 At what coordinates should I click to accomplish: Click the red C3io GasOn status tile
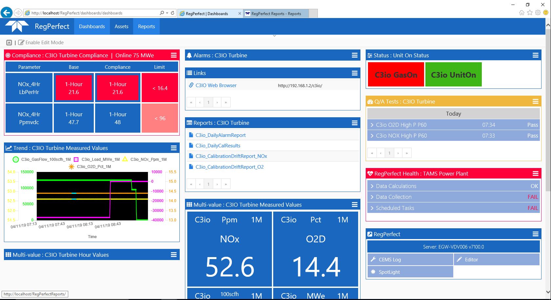click(396, 75)
